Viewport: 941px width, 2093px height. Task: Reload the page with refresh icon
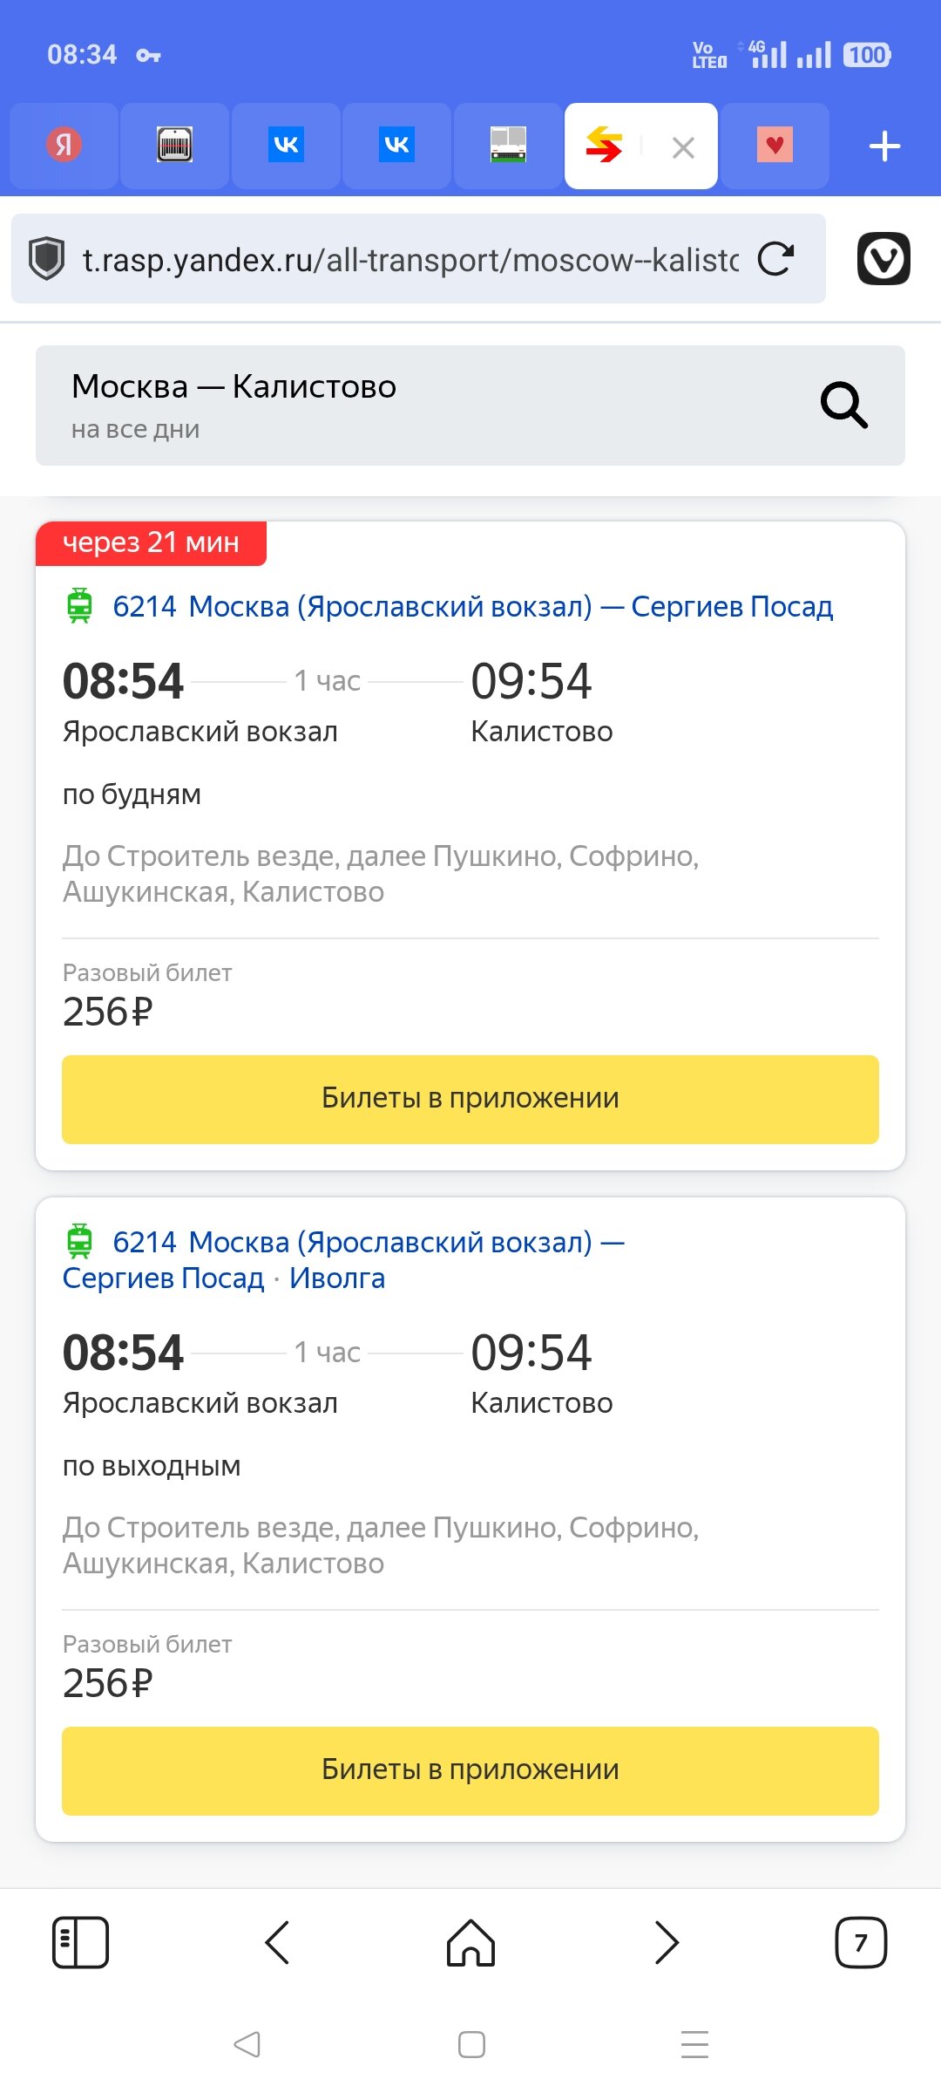pyautogui.click(x=775, y=259)
